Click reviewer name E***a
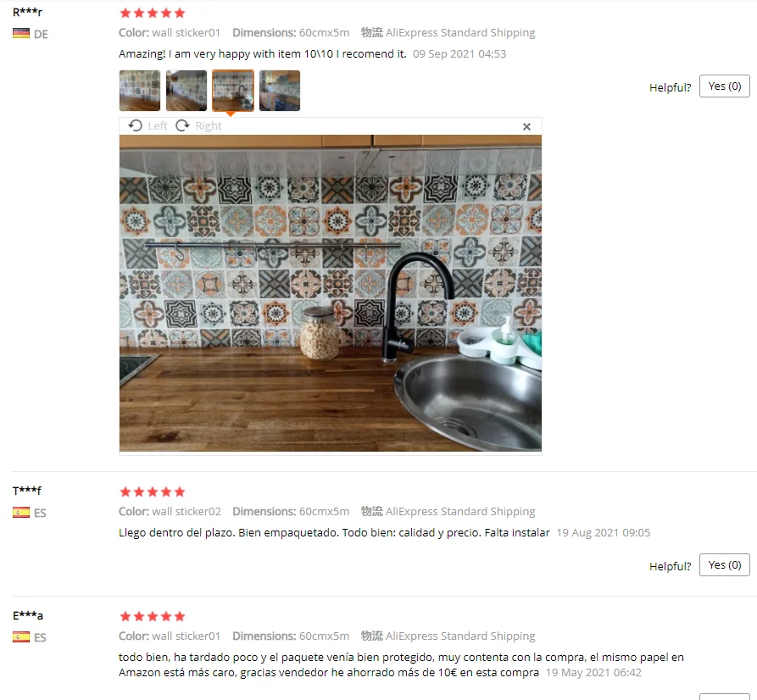Image resolution: width=757 pixels, height=700 pixels. pos(28,615)
